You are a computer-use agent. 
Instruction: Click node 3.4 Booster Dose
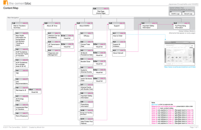[86, 62]
